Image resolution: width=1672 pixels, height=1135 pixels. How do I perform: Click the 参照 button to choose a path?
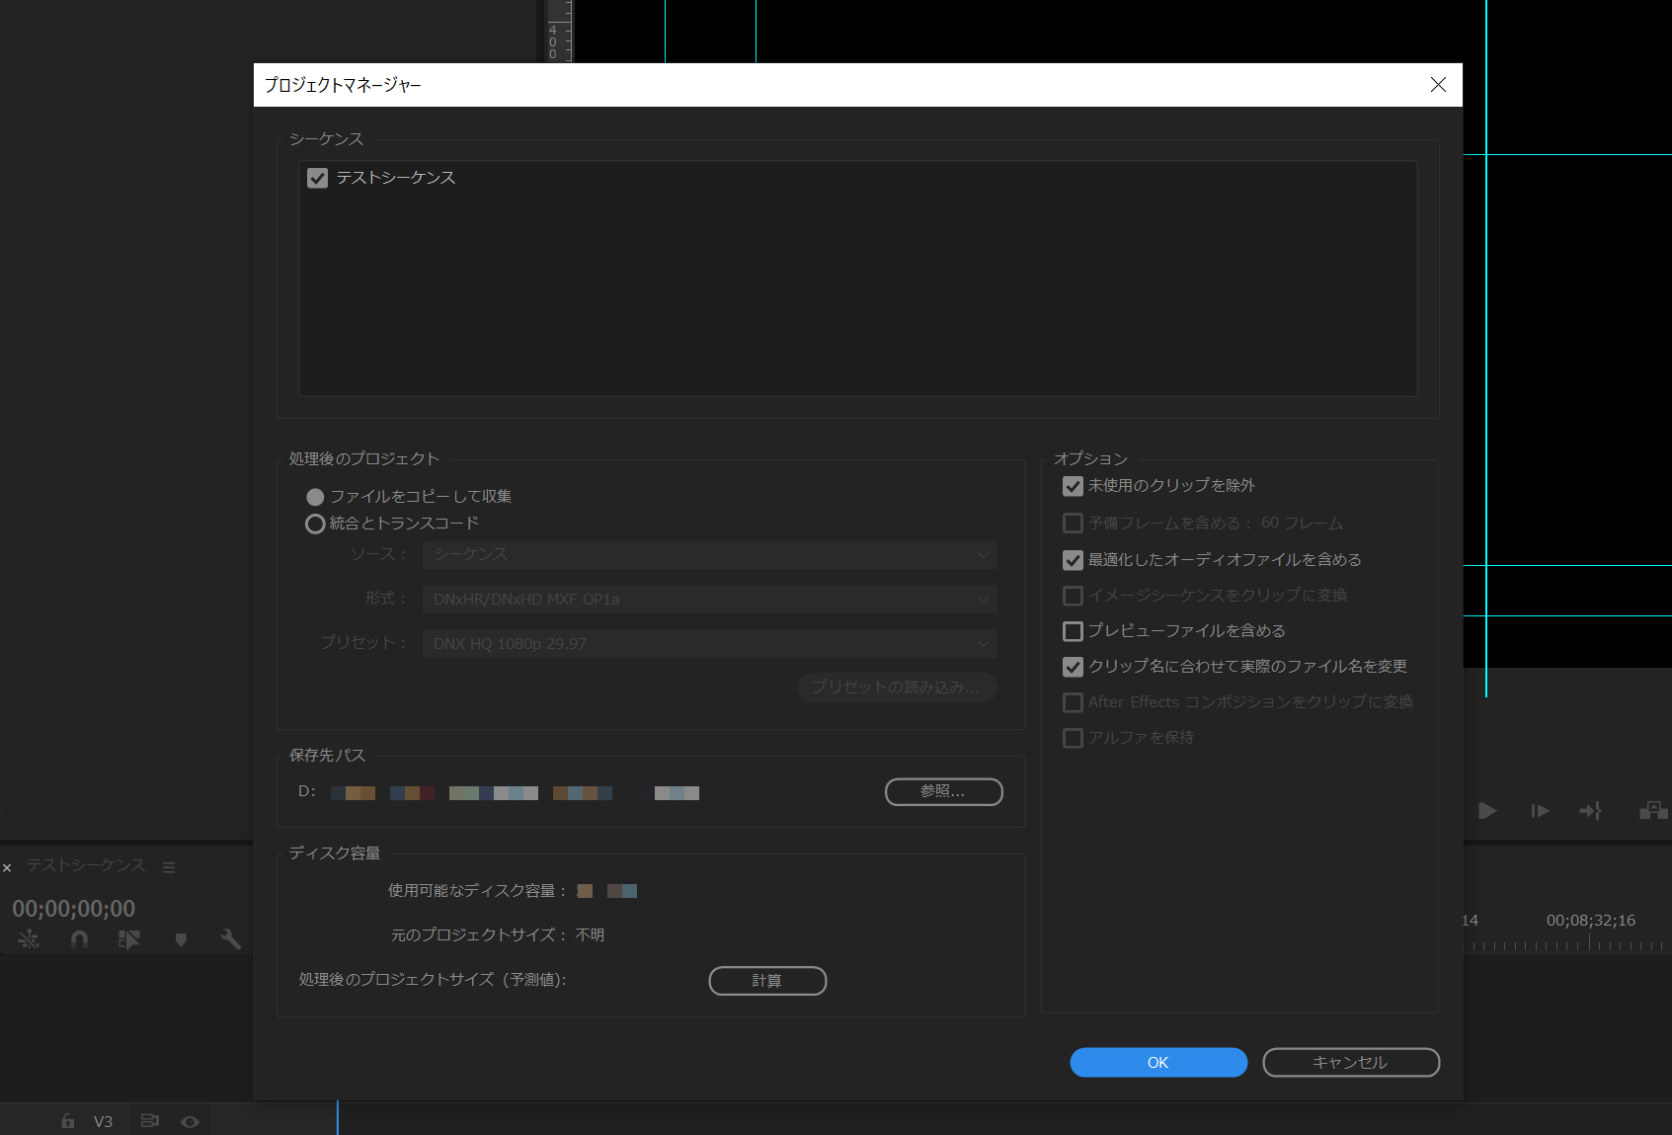point(943,791)
